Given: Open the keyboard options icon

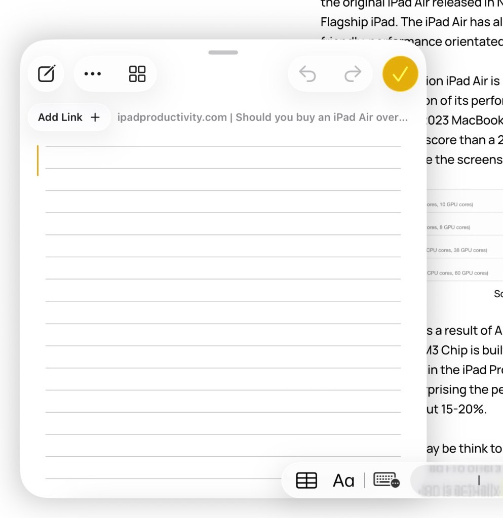Looking at the screenshot, I should 386,480.
